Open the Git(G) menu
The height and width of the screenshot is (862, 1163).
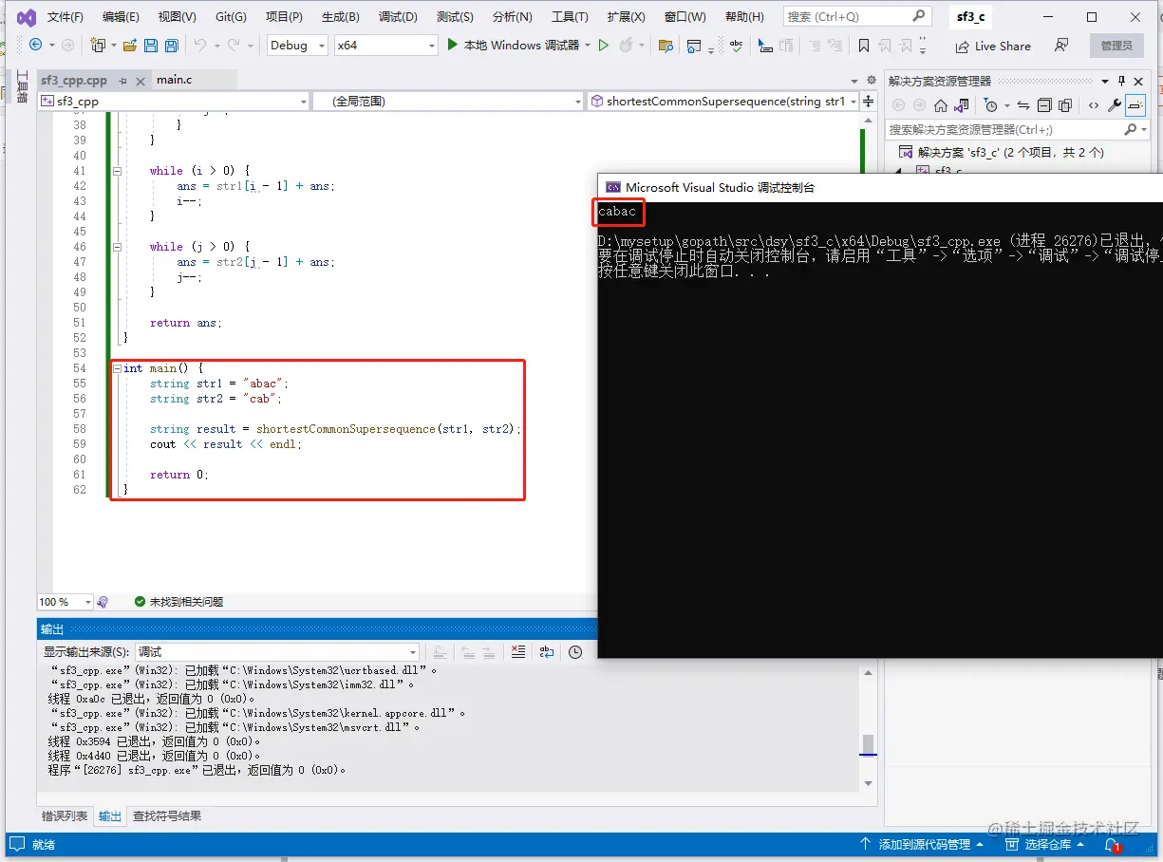pos(231,17)
